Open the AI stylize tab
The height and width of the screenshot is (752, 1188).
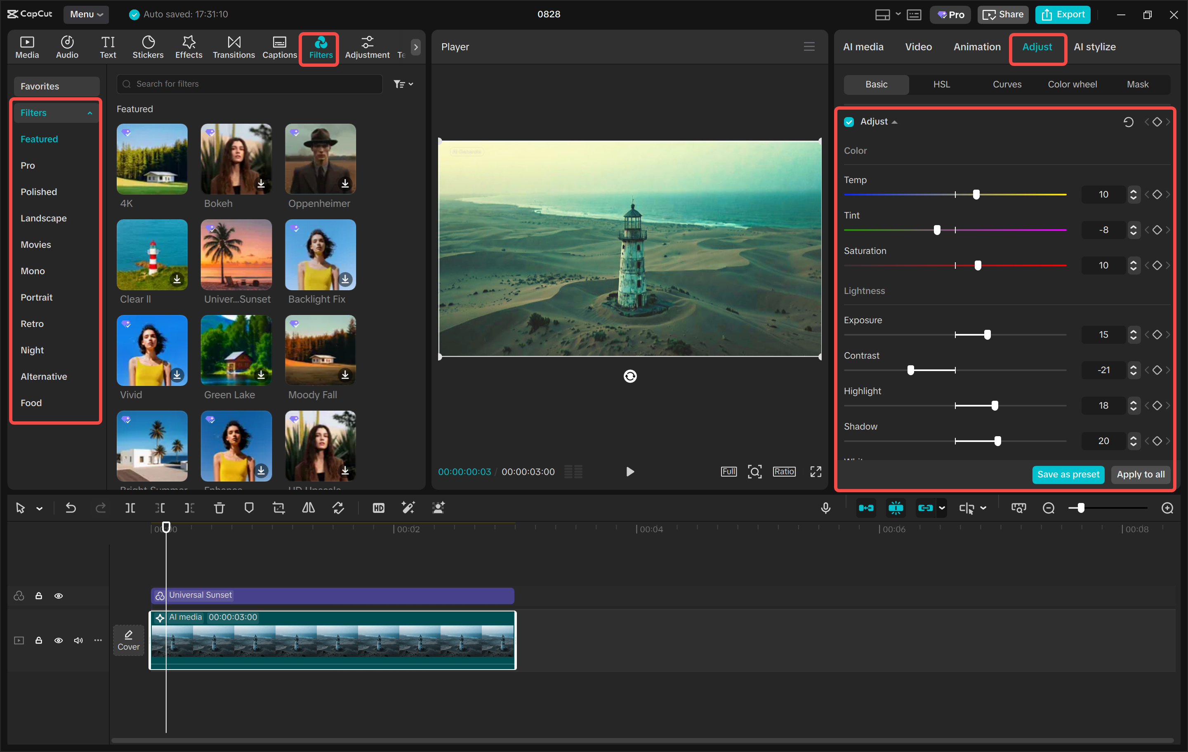click(1095, 46)
